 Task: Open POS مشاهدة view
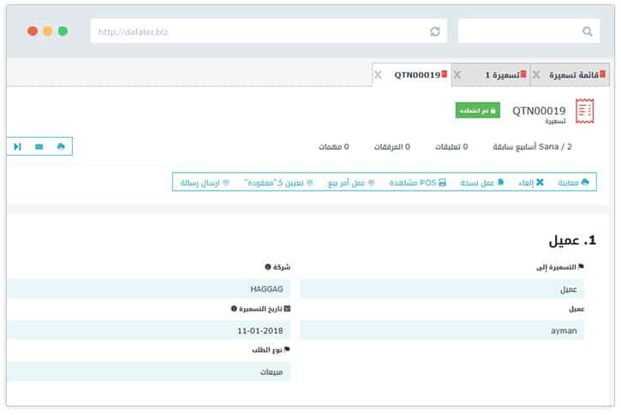[x=417, y=183]
